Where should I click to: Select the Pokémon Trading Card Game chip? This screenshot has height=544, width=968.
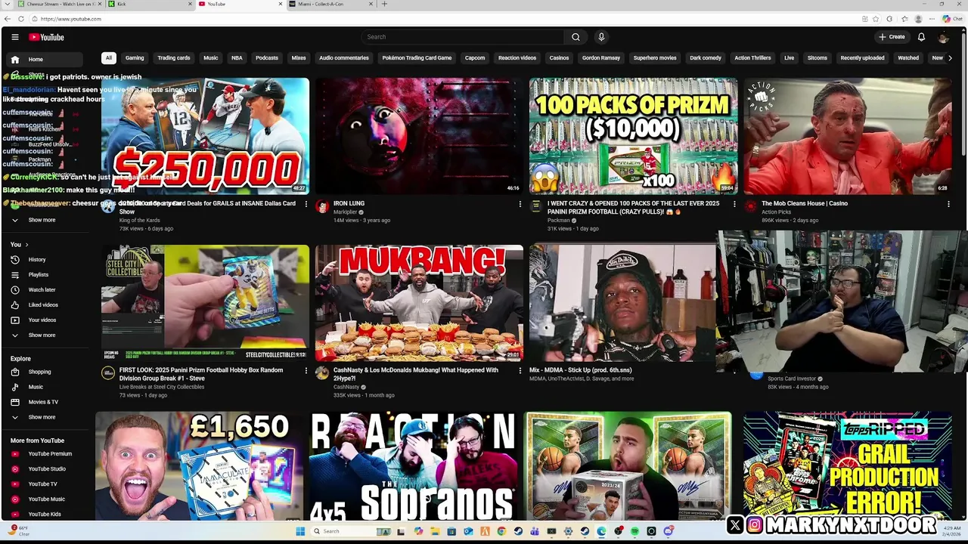click(x=417, y=58)
